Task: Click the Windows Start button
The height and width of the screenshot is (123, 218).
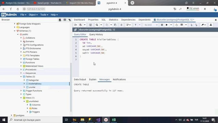Action: [x=4, y=120]
